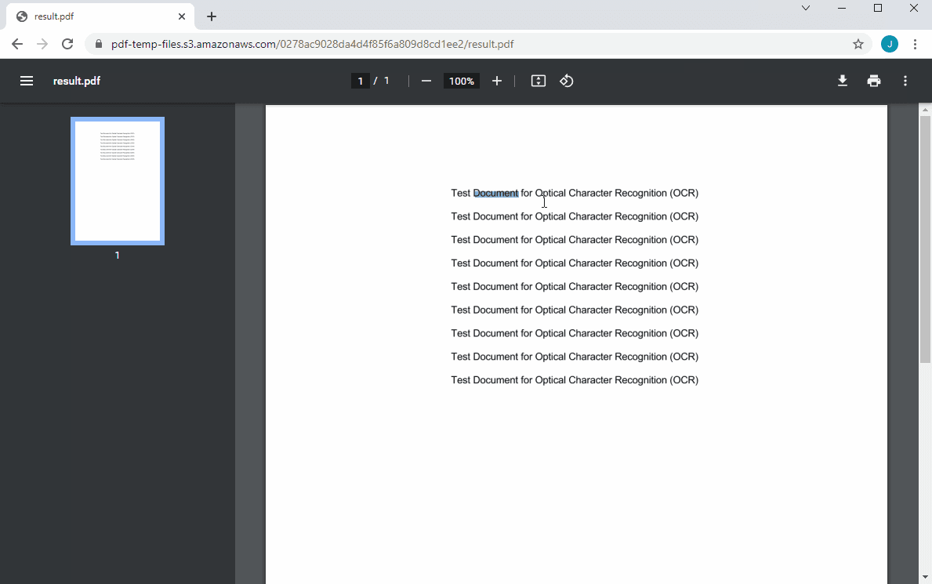Click the 100% zoom level field
The height and width of the screenshot is (584, 932).
461,81
